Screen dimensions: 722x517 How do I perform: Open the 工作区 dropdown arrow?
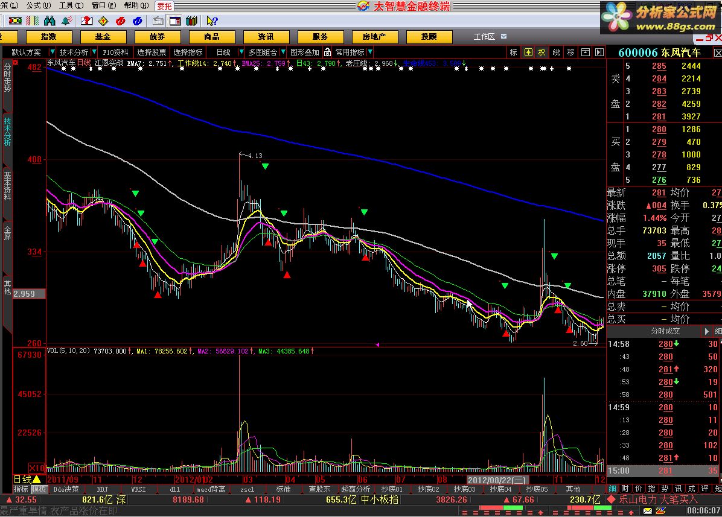[x=503, y=36]
